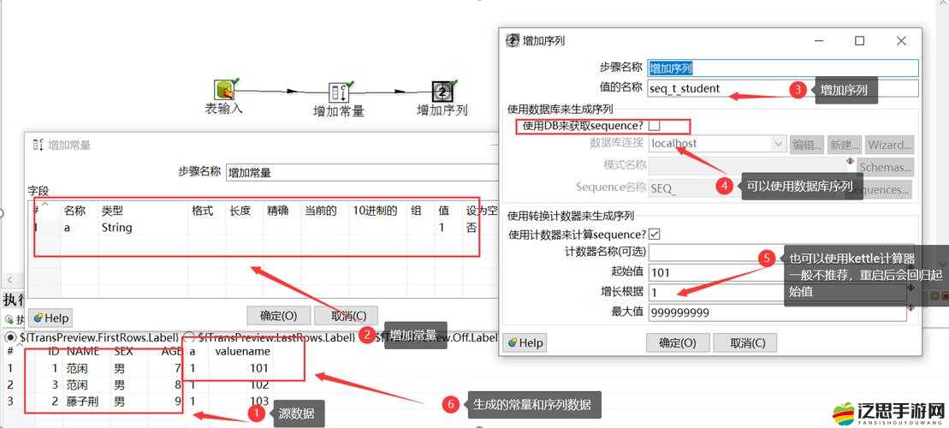The height and width of the screenshot is (428, 949).
Task: Confirm with 确定(O) in 增加序列 dialog
Action: tap(677, 342)
